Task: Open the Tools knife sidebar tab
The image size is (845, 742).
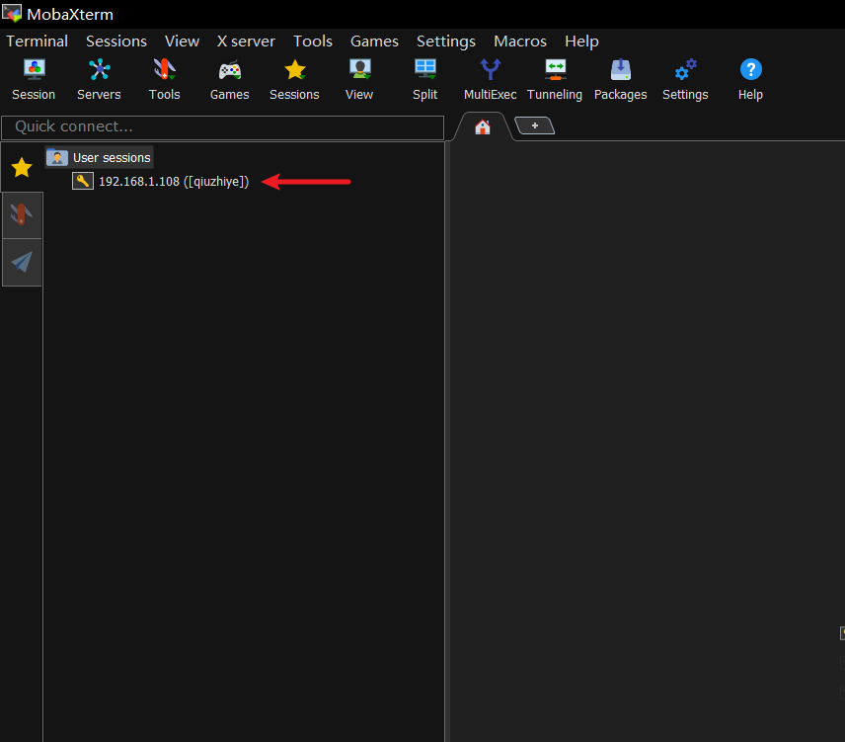Action: 22,214
